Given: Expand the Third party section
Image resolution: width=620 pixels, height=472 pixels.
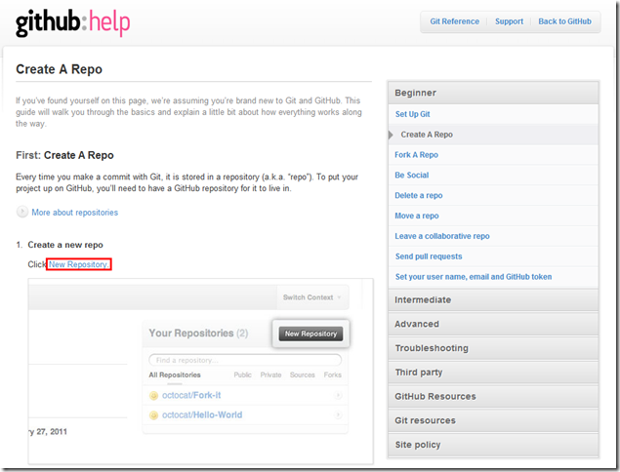Looking at the screenshot, I should tap(493, 373).
